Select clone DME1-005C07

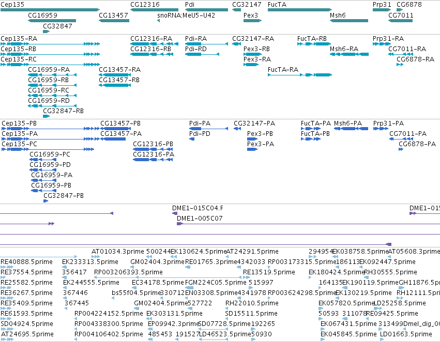pos(200,219)
